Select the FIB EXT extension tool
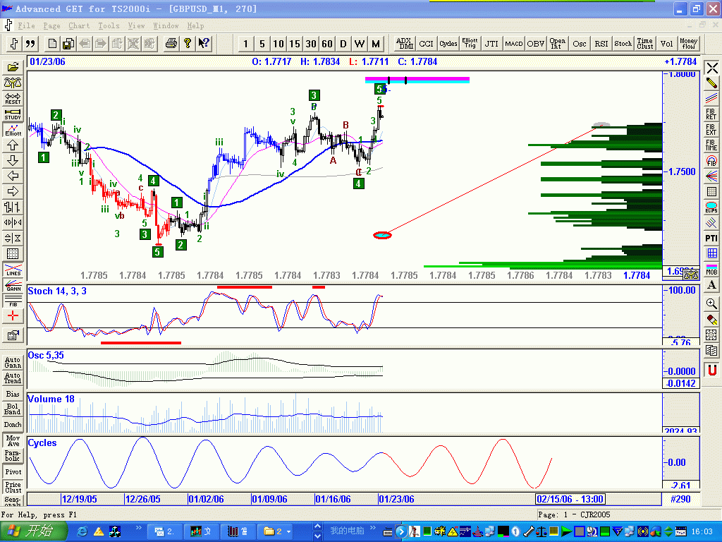This screenshot has width=722, height=542. [711, 129]
